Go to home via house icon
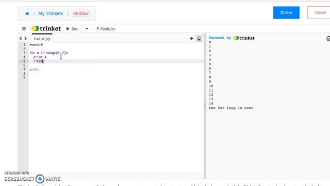The height and width of the screenshot is (186, 330). coord(27,13)
